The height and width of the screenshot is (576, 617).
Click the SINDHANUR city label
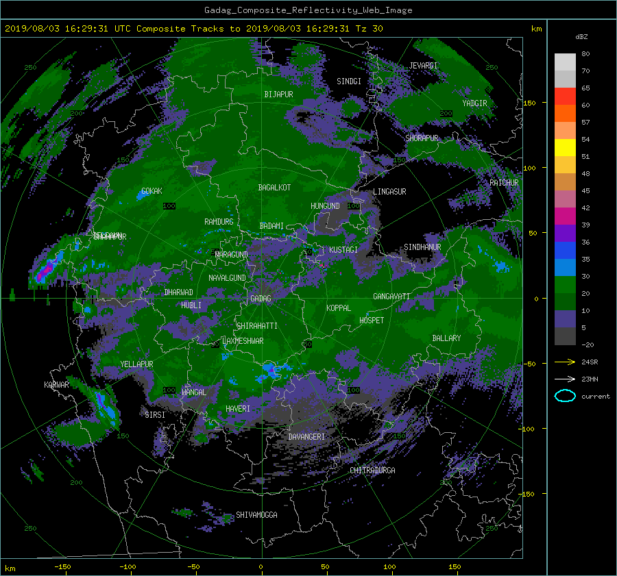coord(422,247)
